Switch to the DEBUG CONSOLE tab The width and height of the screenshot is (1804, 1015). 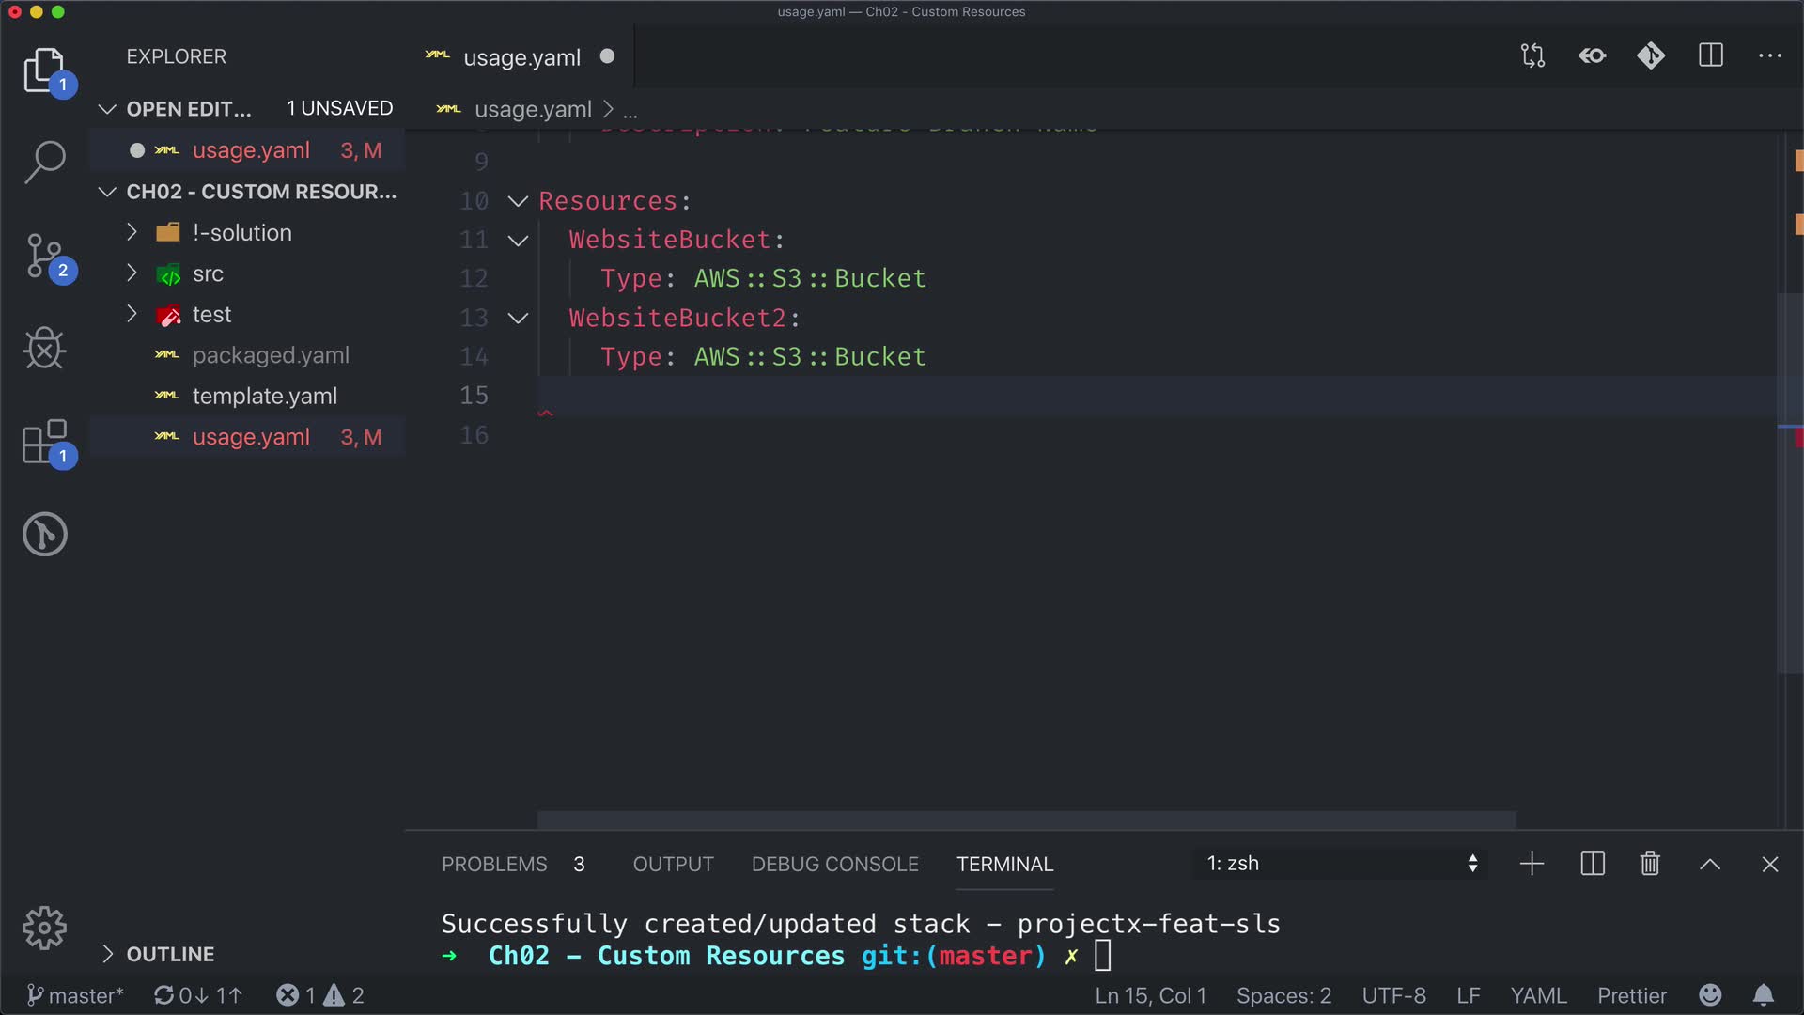(834, 864)
